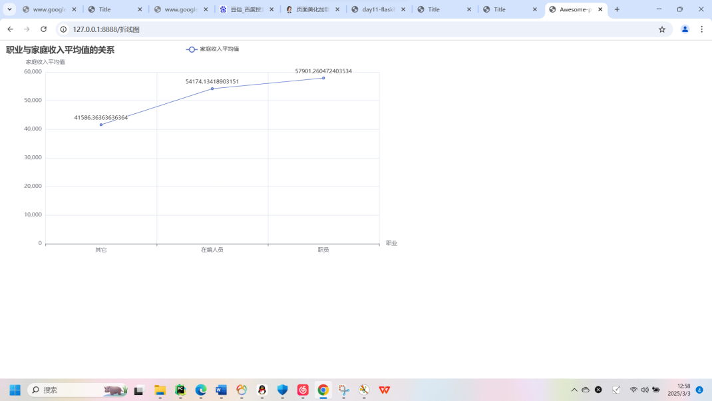Open the notification center badge showing 4
712x401 pixels.
pos(700,390)
